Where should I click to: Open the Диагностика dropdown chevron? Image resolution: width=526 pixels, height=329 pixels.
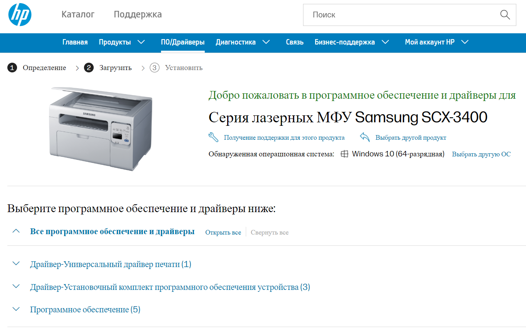[x=266, y=42]
